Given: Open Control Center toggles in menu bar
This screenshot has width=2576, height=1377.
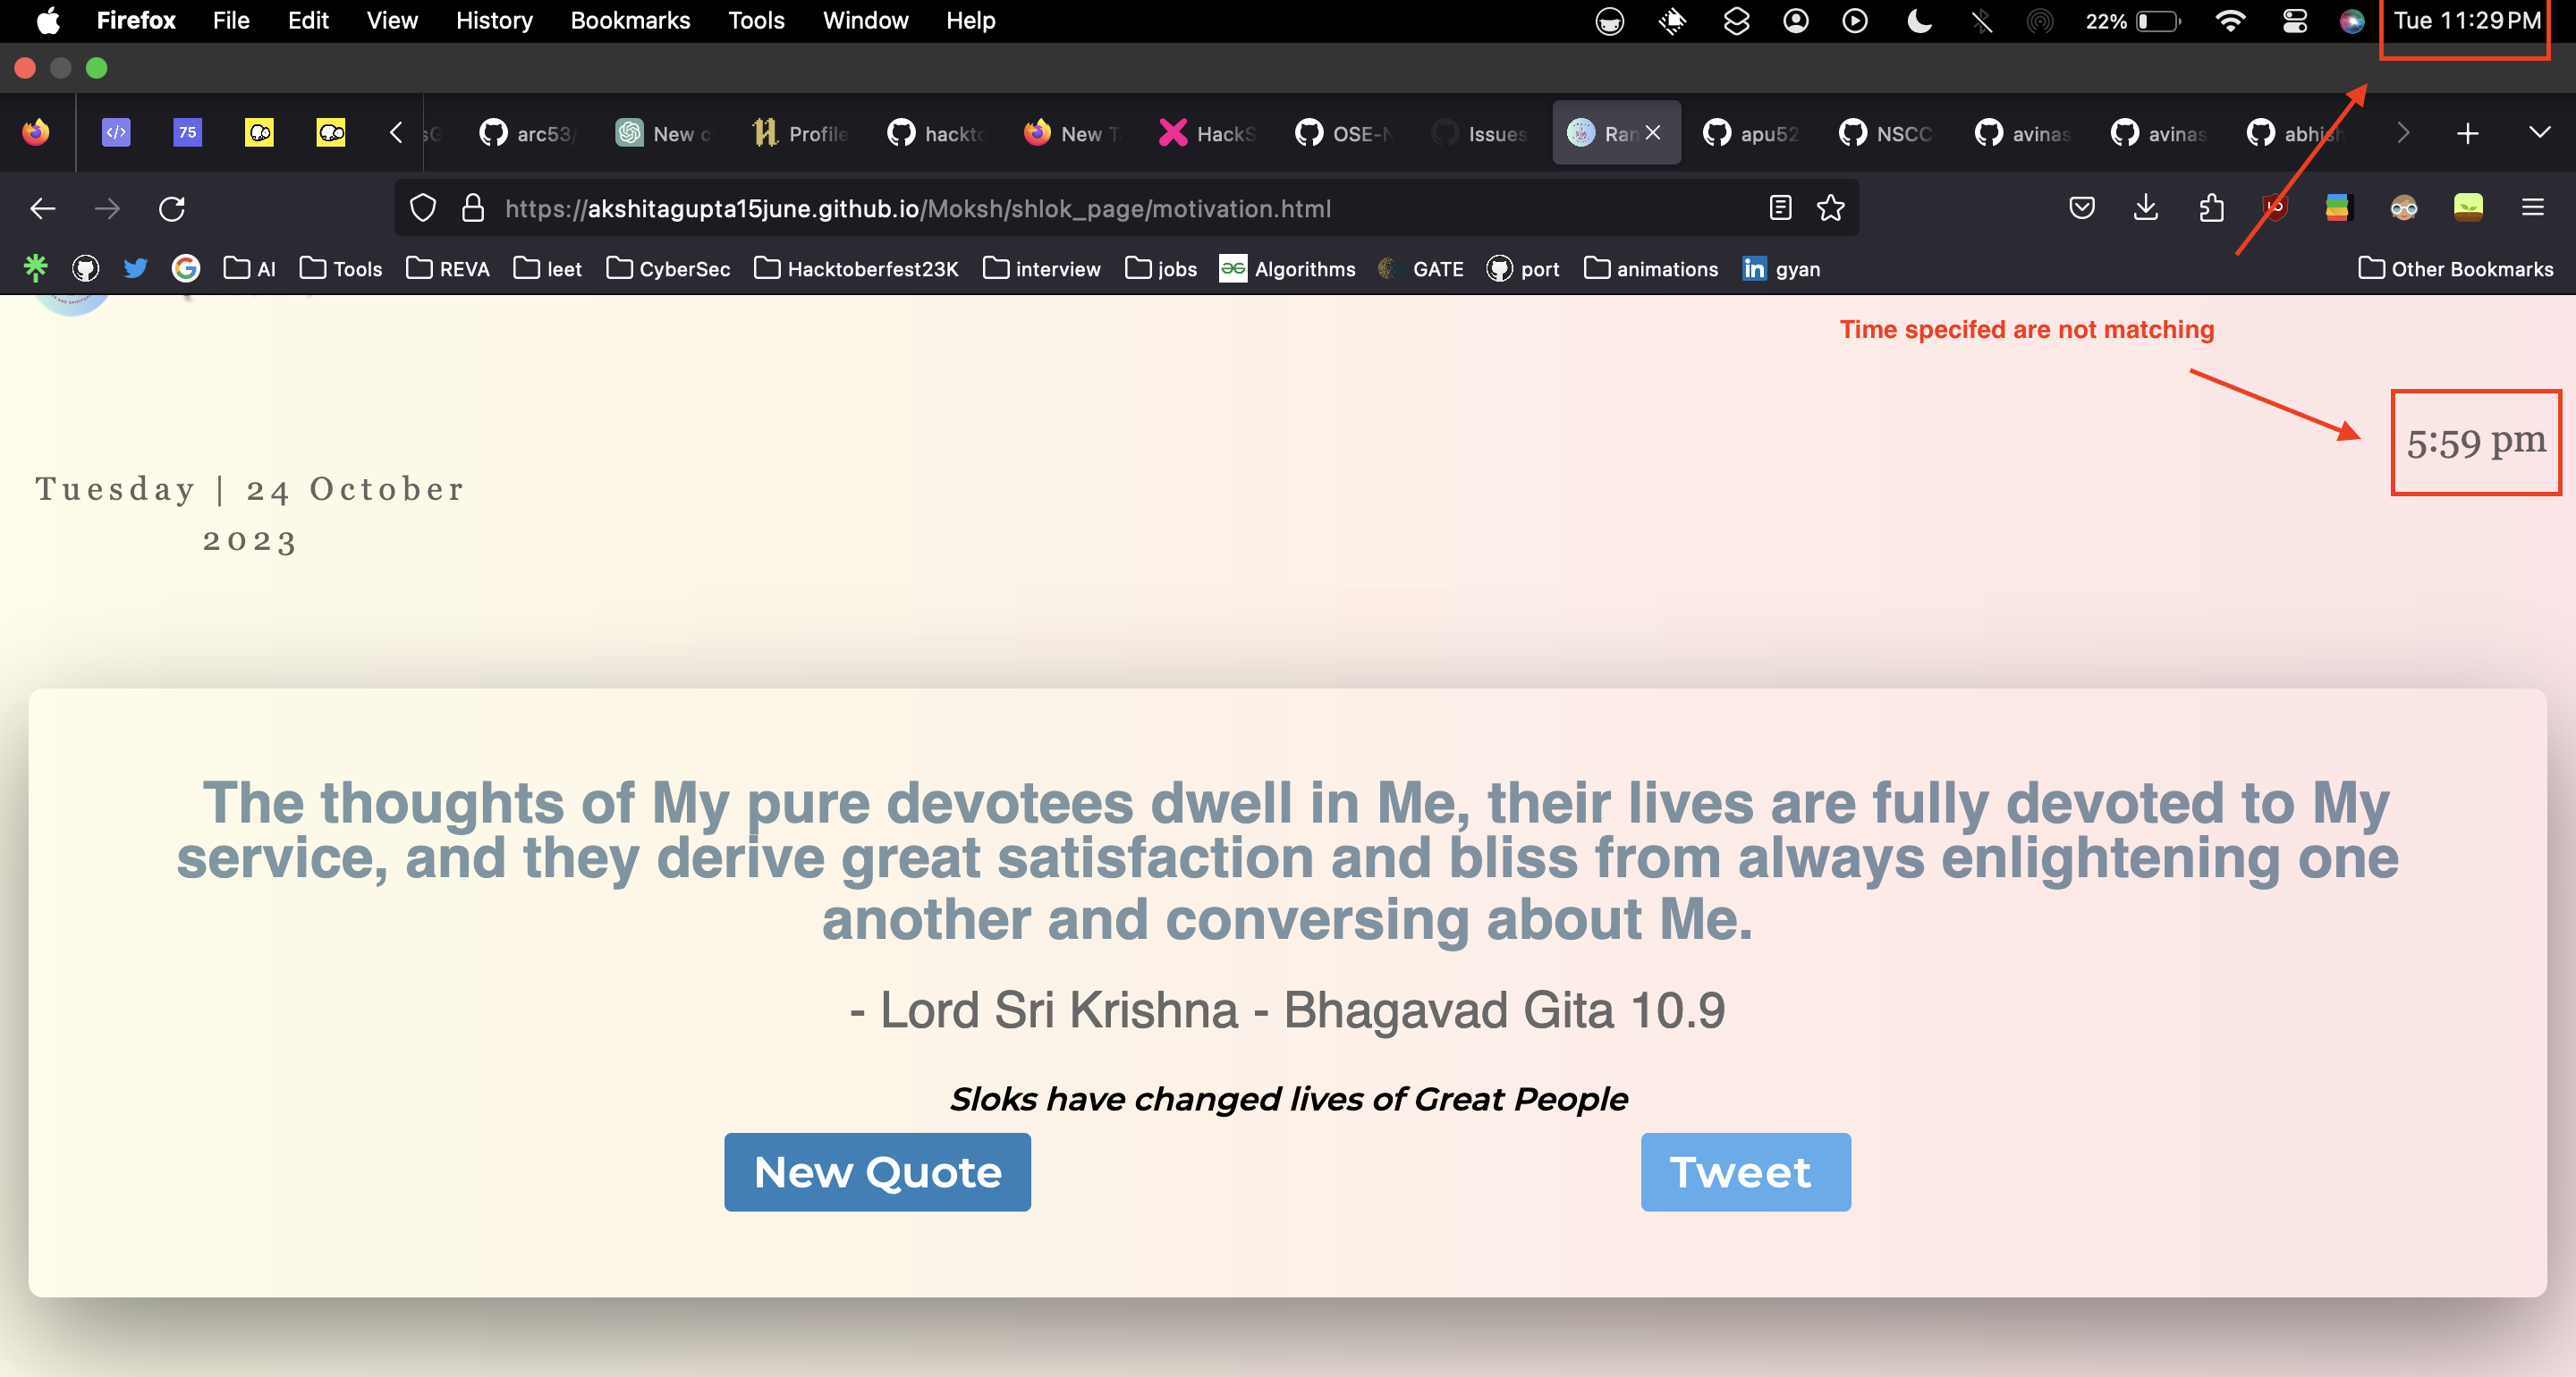Looking at the screenshot, I should tap(2295, 20).
